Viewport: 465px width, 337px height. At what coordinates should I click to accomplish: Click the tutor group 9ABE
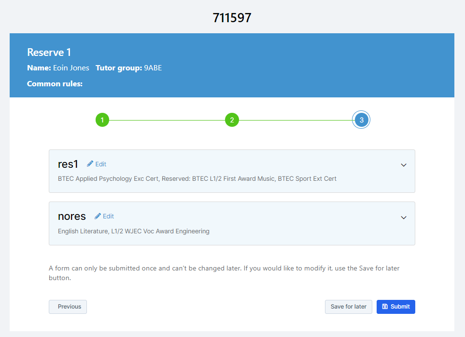click(x=153, y=68)
